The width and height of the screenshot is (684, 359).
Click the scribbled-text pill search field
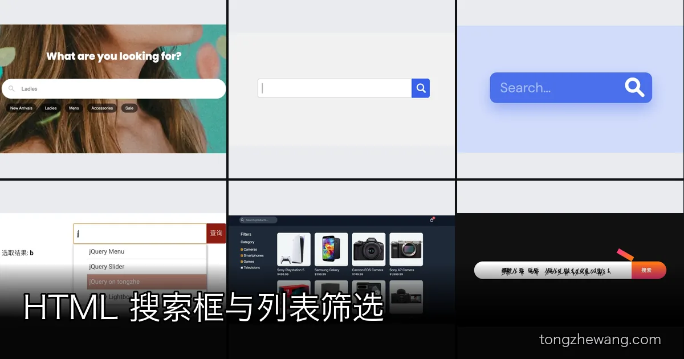pyautogui.click(x=553, y=270)
